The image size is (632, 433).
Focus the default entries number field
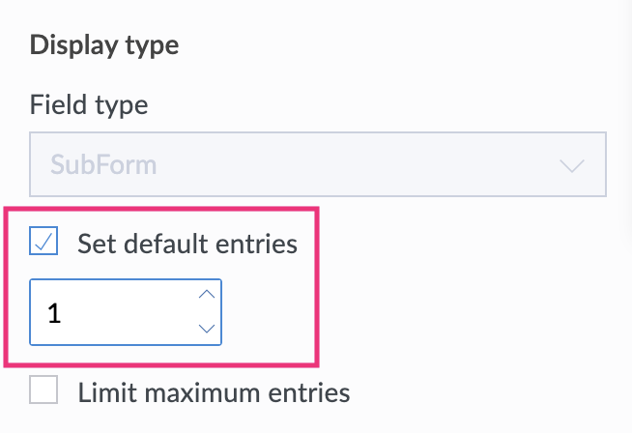[x=111, y=312]
